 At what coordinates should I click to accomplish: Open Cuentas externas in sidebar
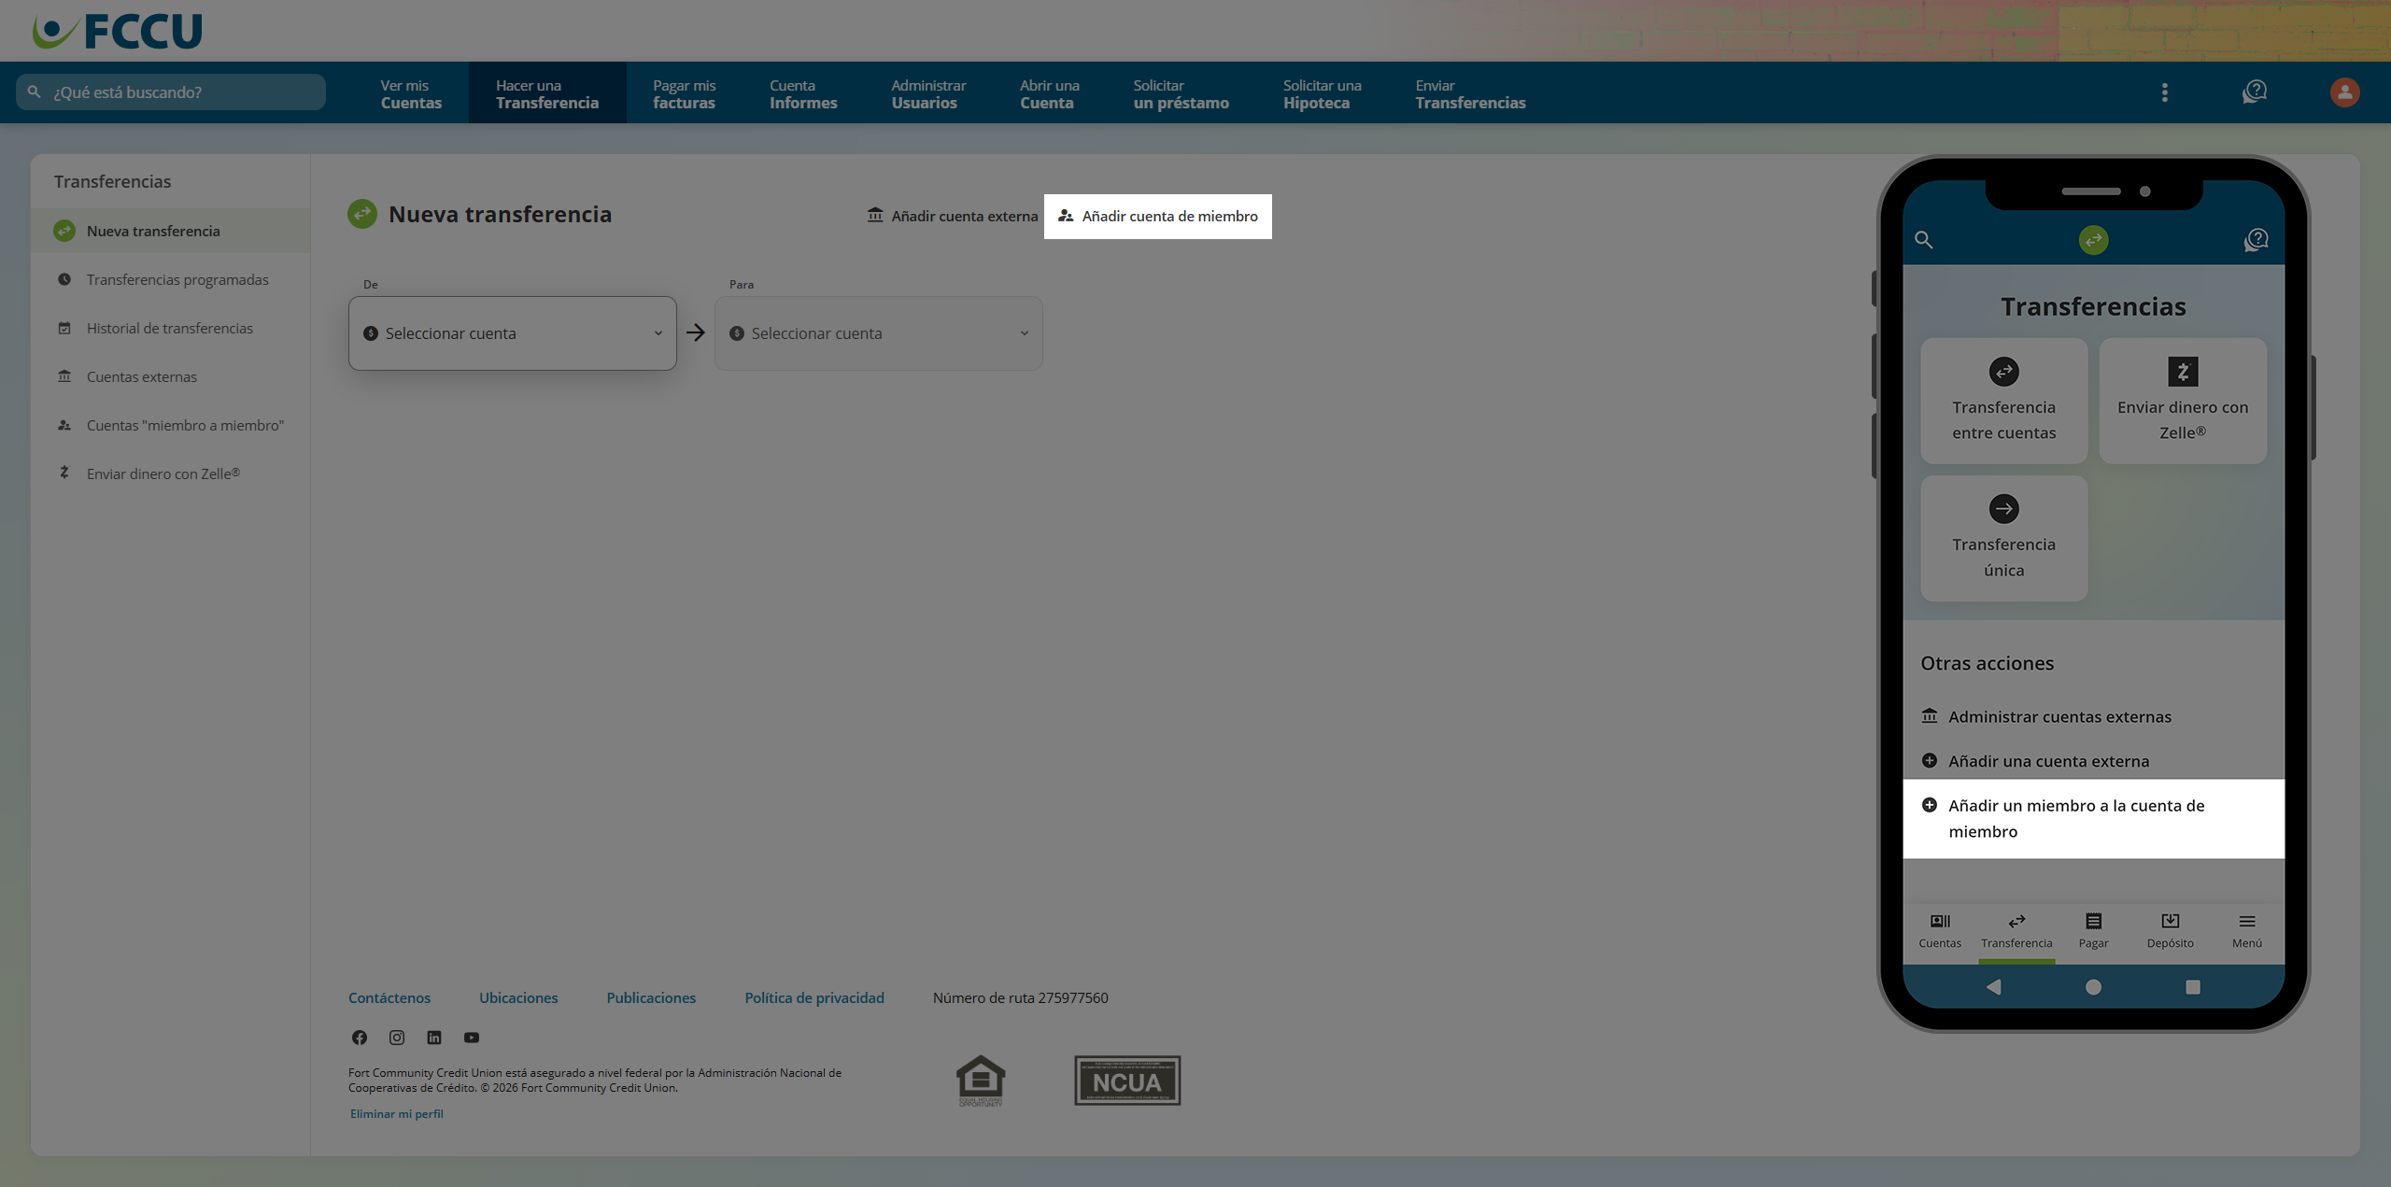coord(170,376)
